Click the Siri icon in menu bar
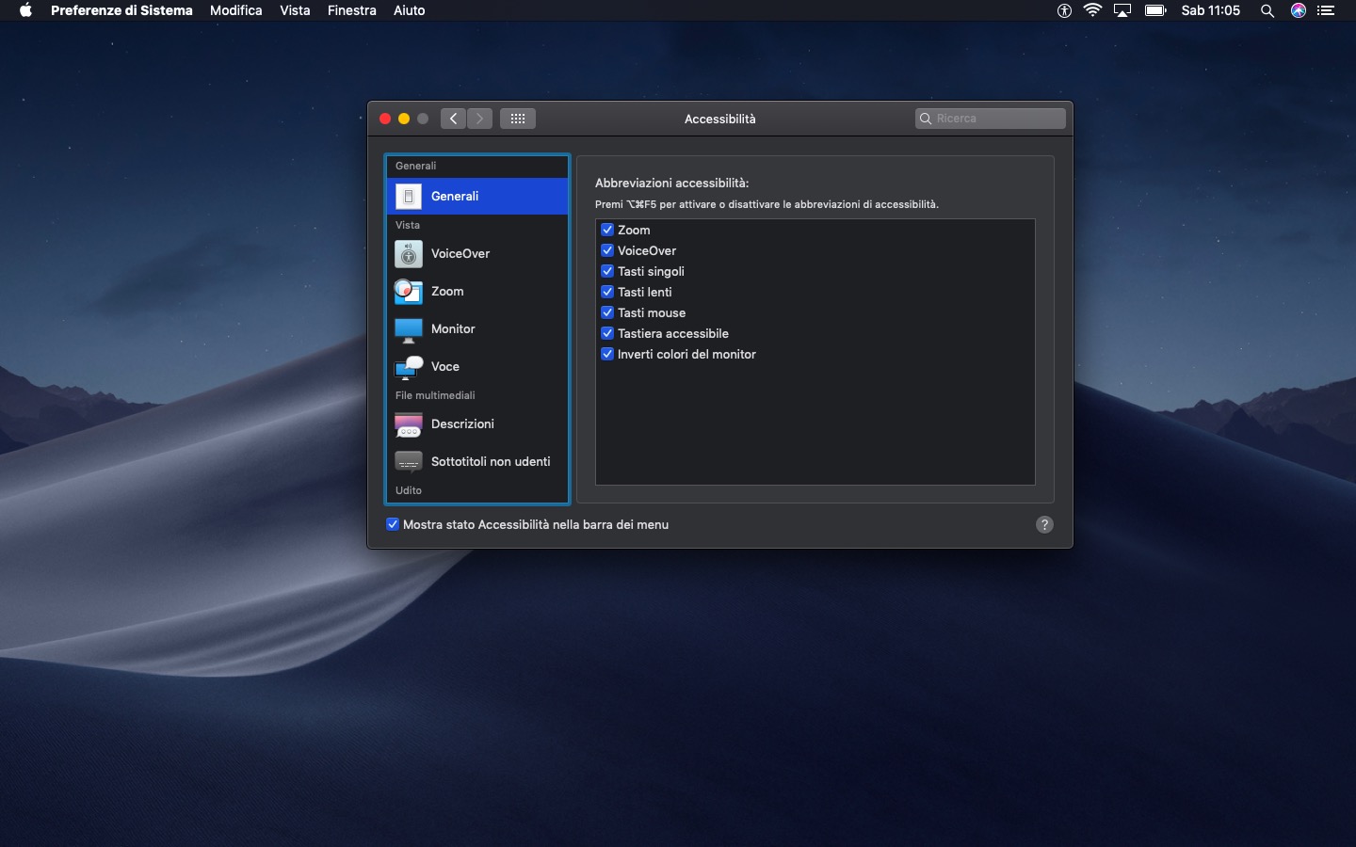 coord(1299,11)
